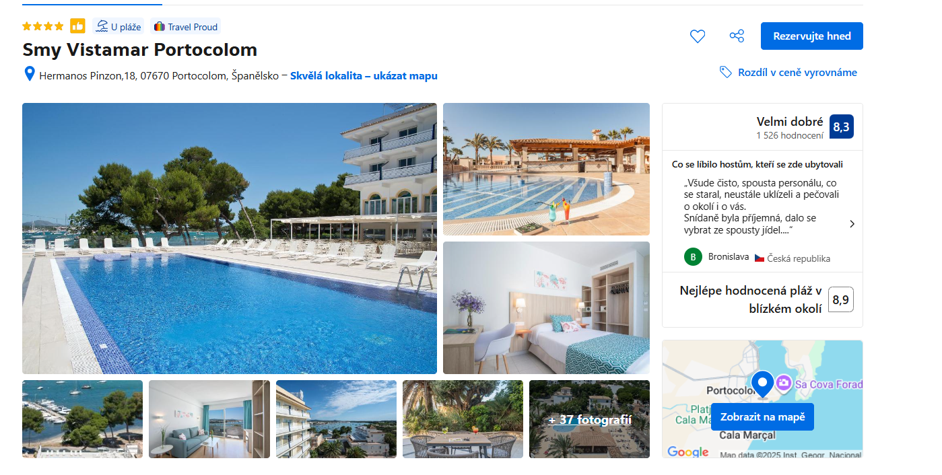Click the yellow thumbs-up preferred badge
942x475 pixels.
[77, 26]
